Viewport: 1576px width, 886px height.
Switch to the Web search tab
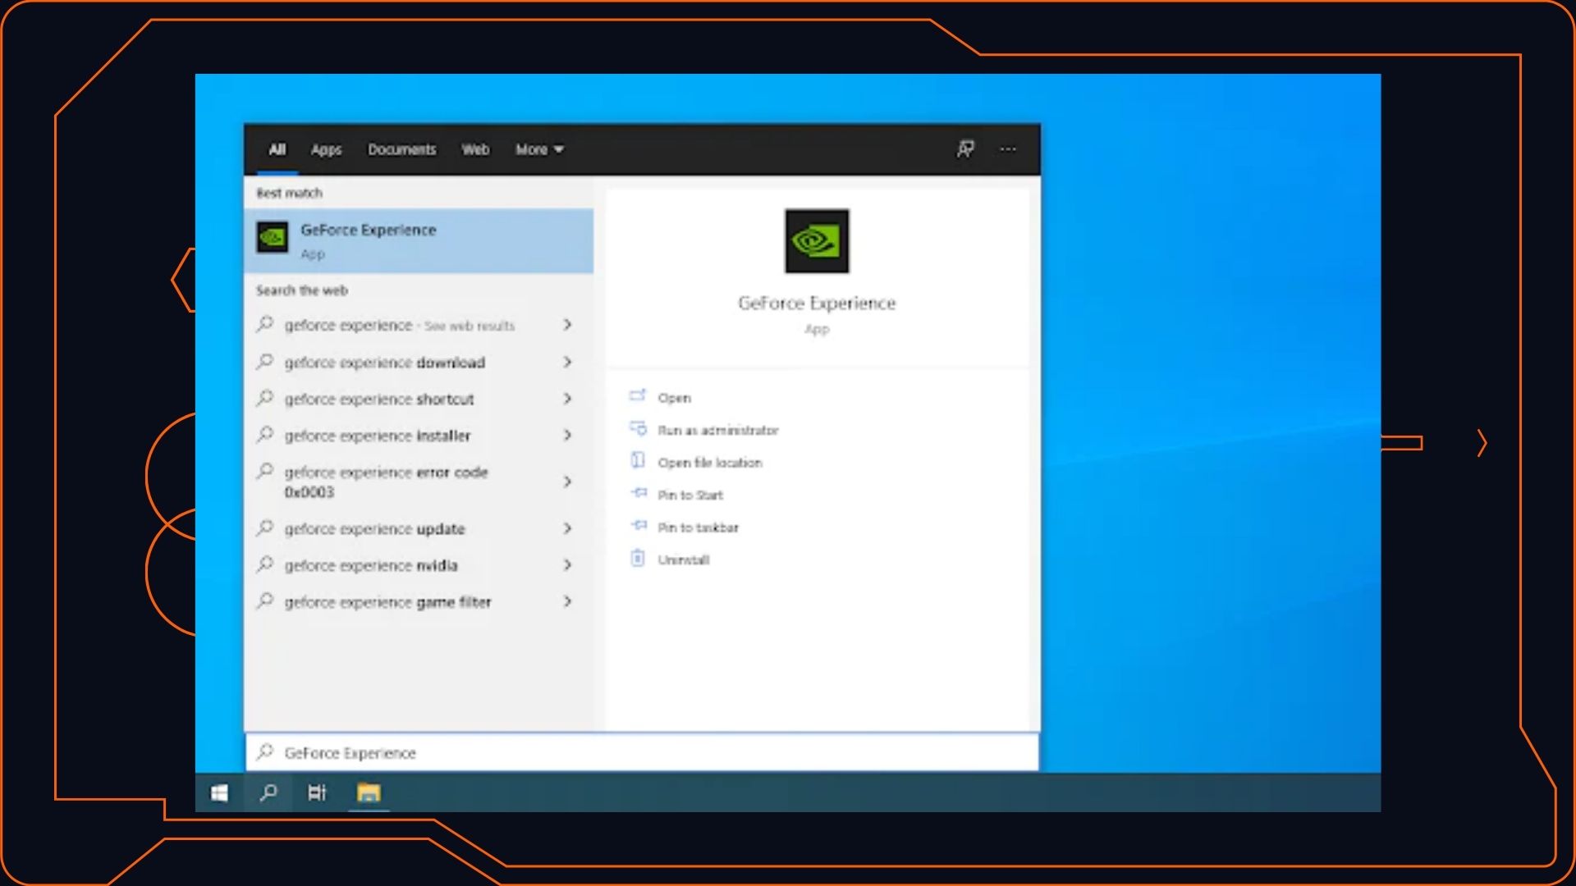tap(475, 149)
